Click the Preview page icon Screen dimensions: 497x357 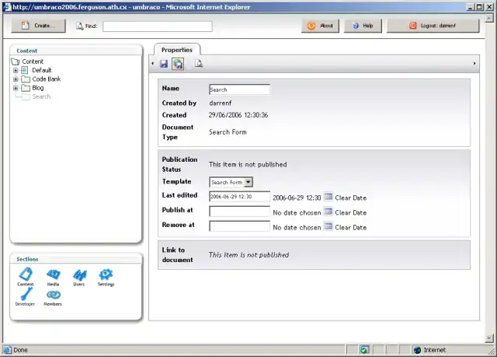point(199,64)
